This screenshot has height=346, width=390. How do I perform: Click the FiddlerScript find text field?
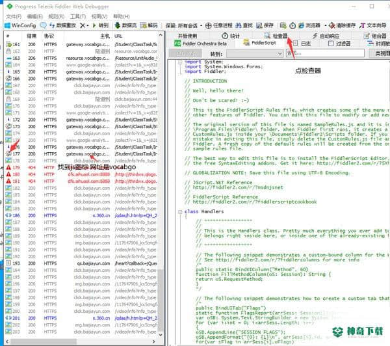325,53
